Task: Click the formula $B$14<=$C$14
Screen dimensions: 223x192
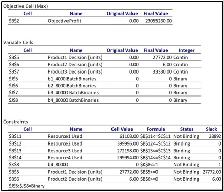Action: [x=155, y=158]
